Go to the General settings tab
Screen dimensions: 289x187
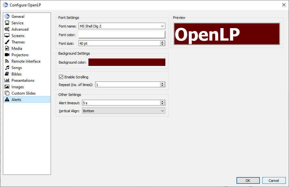27,16
